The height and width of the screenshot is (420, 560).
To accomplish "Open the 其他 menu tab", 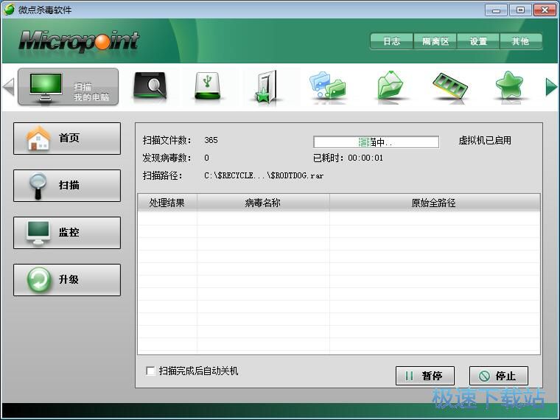I will point(520,42).
